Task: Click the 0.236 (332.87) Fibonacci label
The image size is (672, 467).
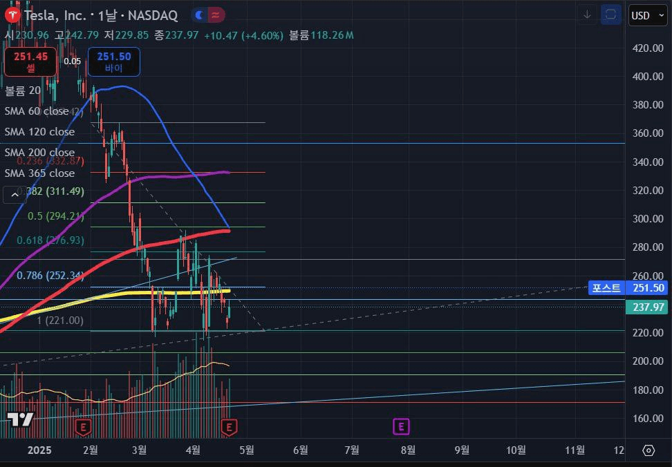Action: point(50,161)
